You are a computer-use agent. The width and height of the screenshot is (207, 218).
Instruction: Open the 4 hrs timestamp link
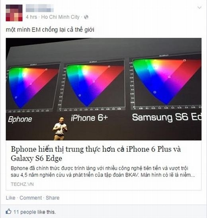(x=31, y=17)
